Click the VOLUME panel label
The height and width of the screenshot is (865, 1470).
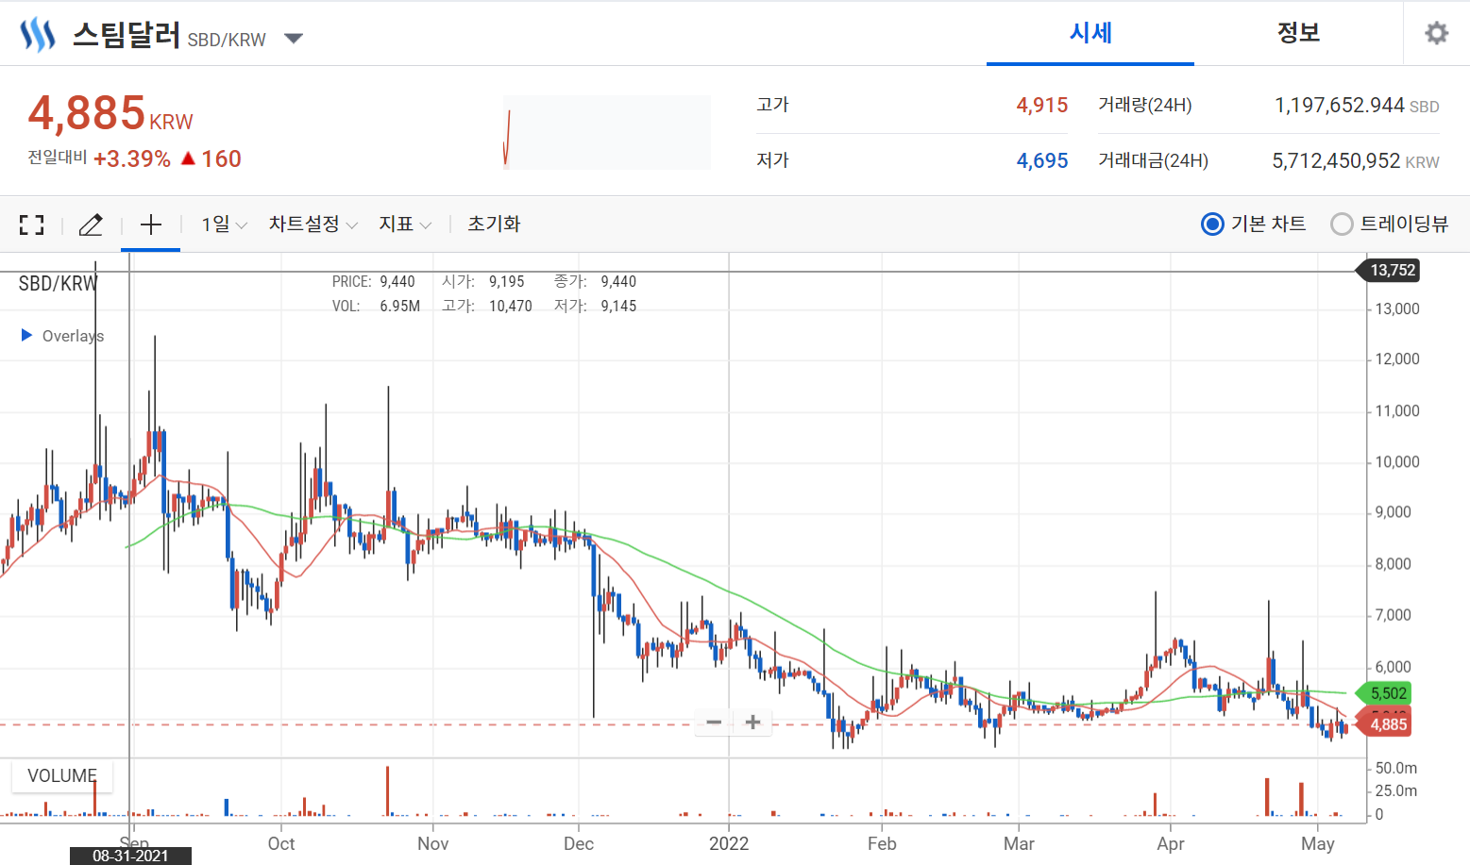62,776
